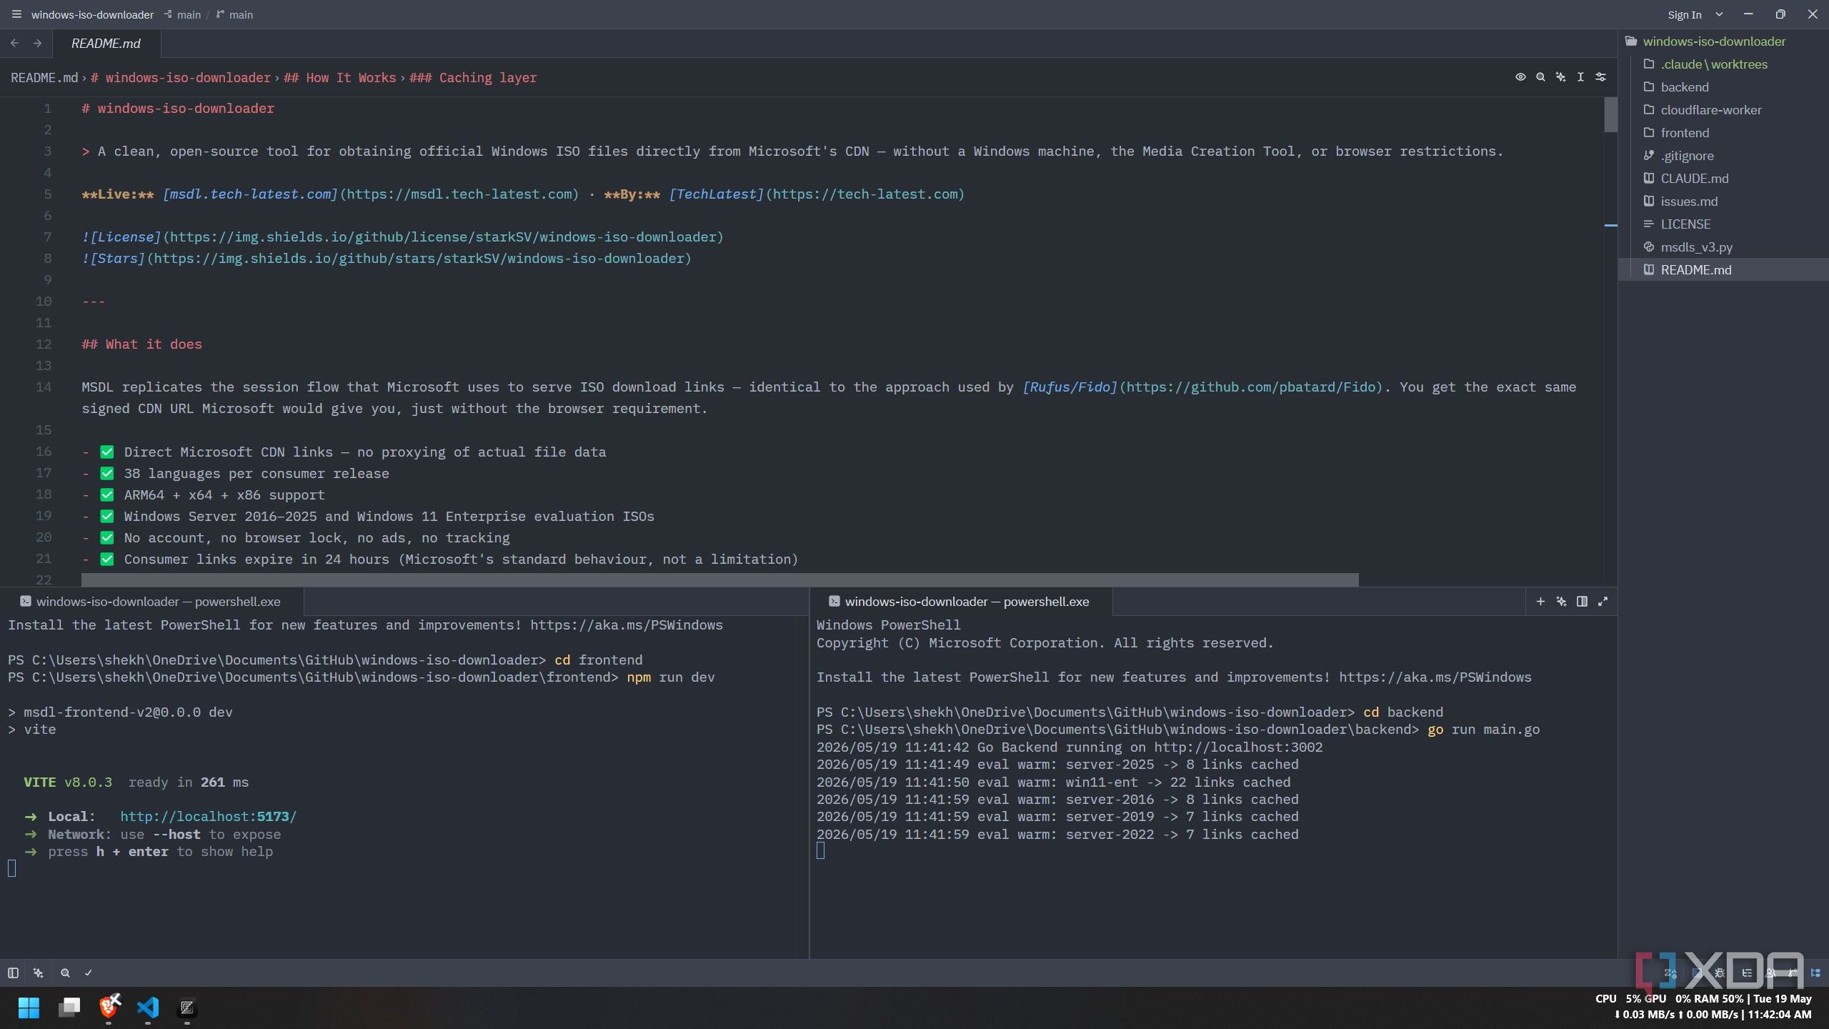Click '### Caching layer' breadcrumb

click(473, 78)
